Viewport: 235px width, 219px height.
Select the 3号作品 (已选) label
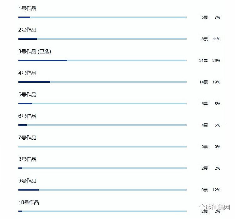tap(35, 52)
